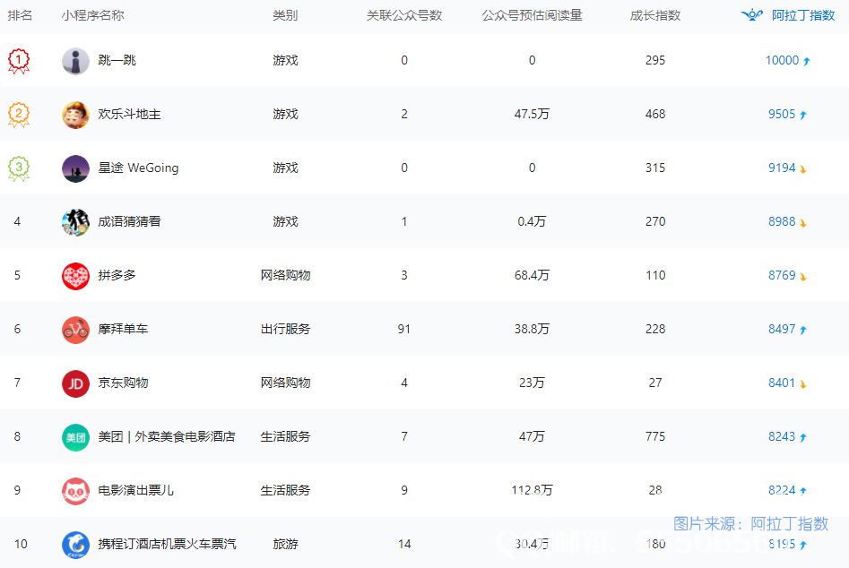Screen dimensions: 849x568
Task: Click the estimated reads value 112.8万
Action: [x=533, y=490]
